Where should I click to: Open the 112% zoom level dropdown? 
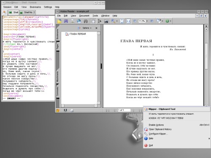point(147,21)
